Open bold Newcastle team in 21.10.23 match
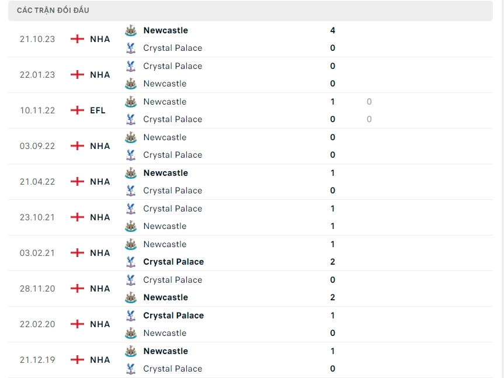The height and width of the screenshot is (378, 504). pos(165,30)
